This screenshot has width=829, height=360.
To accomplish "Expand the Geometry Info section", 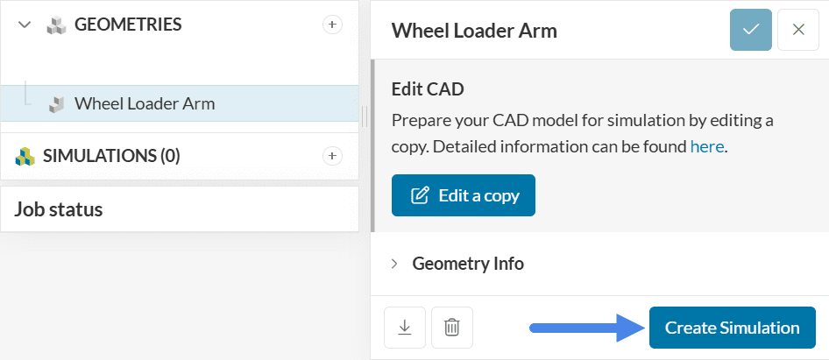I will click(394, 263).
